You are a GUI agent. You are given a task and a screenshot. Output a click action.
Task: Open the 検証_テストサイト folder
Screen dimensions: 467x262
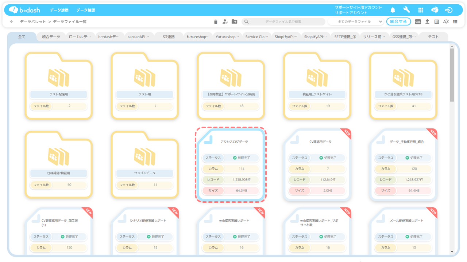click(x=317, y=86)
